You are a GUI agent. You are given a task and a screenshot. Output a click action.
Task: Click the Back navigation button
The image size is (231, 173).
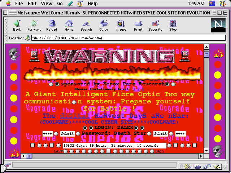[x=17, y=25]
